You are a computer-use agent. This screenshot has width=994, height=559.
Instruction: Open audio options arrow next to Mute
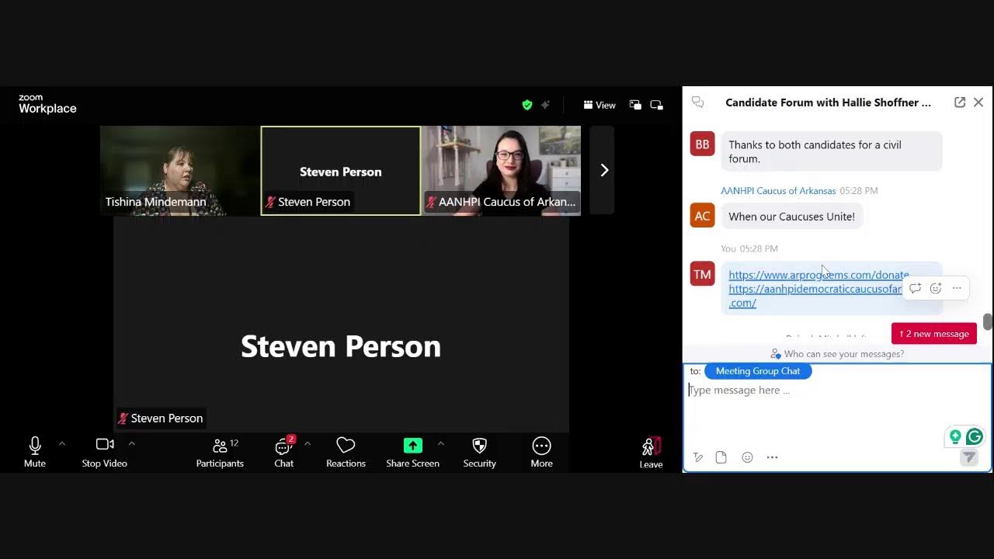click(x=62, y=444)
